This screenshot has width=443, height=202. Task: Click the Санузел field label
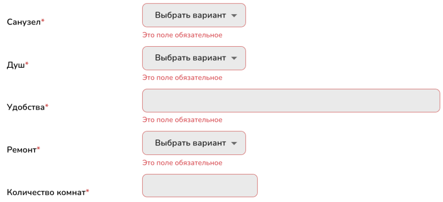click(24, 22)
